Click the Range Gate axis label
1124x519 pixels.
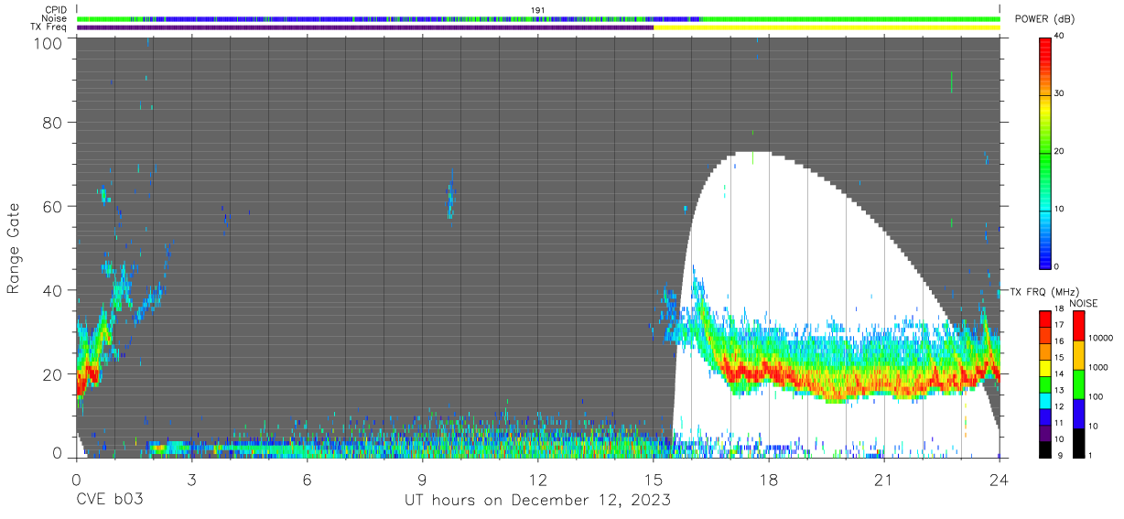[x=14, y=250]
